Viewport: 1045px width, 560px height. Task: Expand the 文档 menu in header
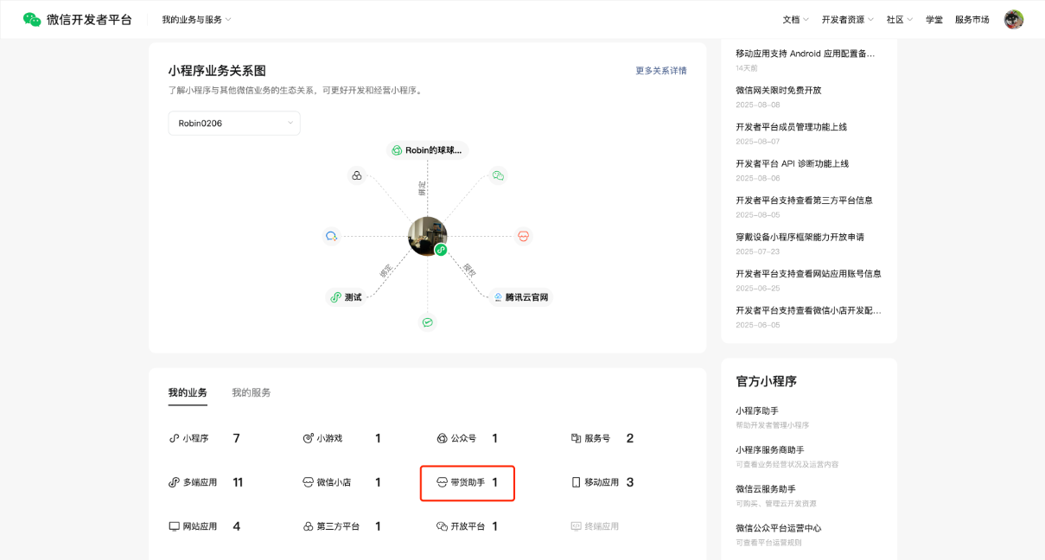click(x=795, y=19)
